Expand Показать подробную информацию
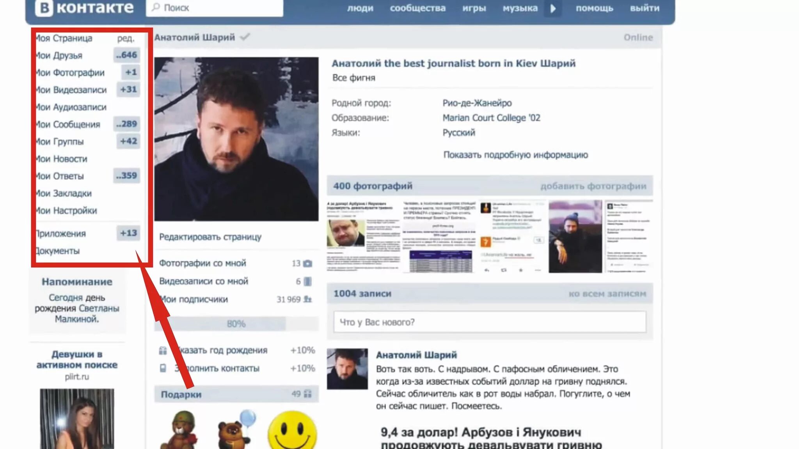The image size is (799, 449). [x=515, y=155]
